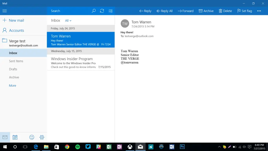Open the Accounts section
Screen dimensions: 268x151
13,30
